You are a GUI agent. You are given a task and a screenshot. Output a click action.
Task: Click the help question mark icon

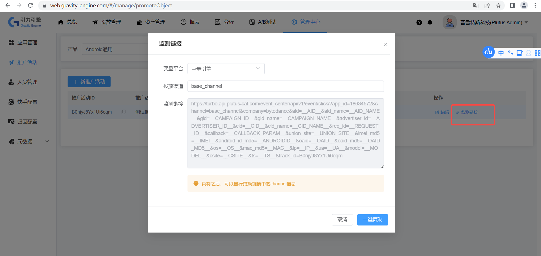click(x=419, y=23)
